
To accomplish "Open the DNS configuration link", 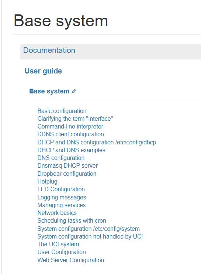I will pos(61,158).
